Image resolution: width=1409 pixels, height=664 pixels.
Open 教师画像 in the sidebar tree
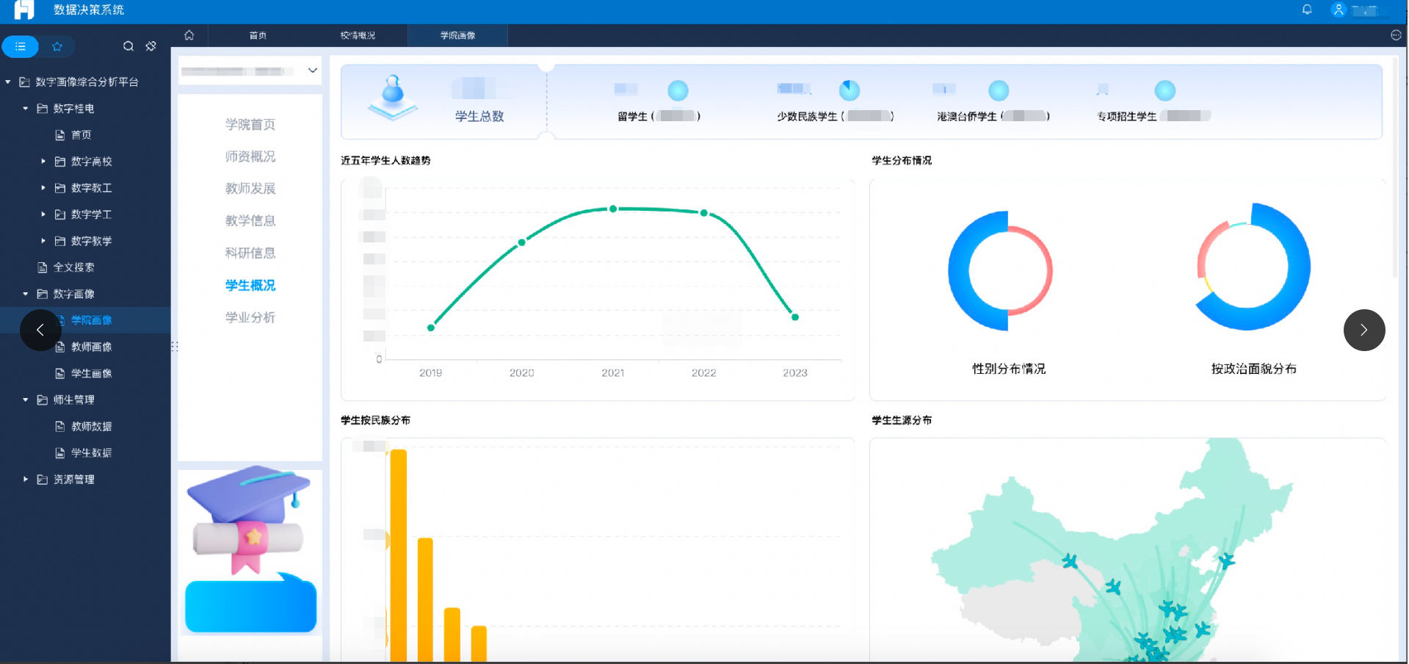pos(91,347)
